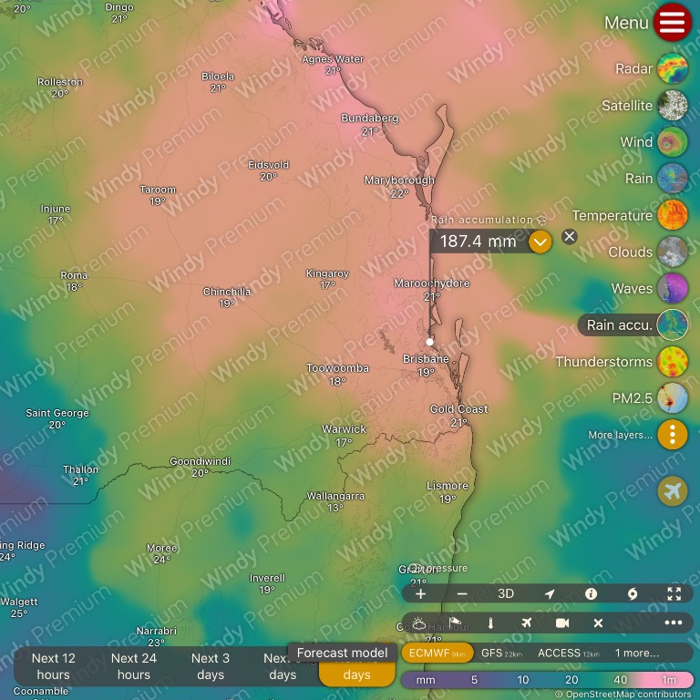Open the OpenStreetMap contributors link
This screenshot has height=700, width=700.
(627, 695)
